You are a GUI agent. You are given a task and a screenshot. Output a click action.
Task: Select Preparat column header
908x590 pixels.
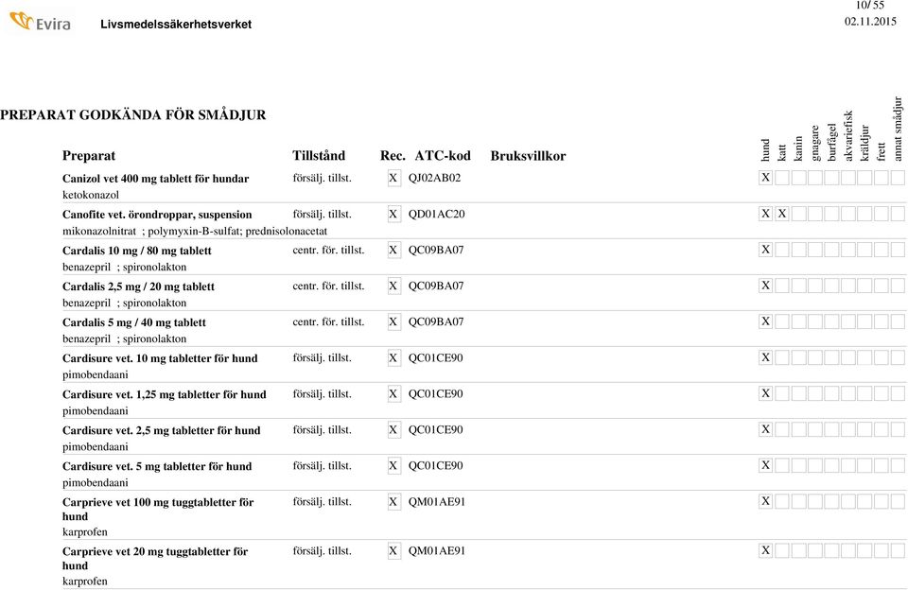coord(89,156)
